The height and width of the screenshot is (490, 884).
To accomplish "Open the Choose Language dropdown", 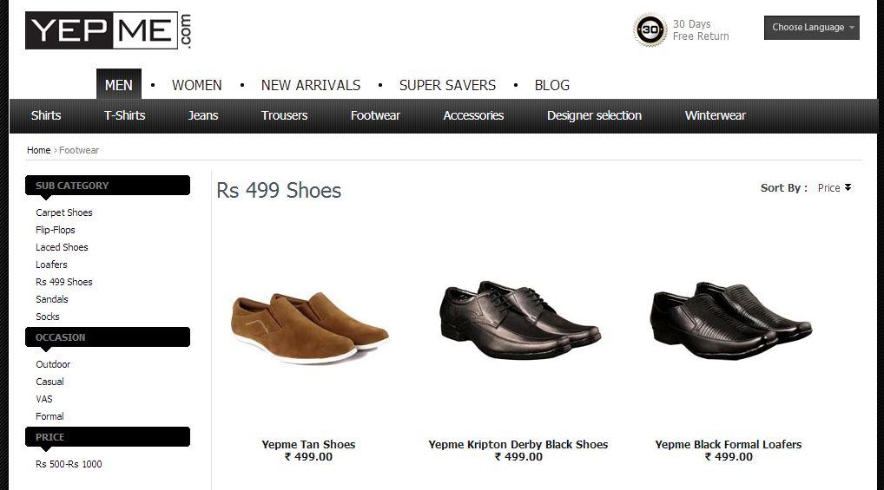I will [811, 28].
